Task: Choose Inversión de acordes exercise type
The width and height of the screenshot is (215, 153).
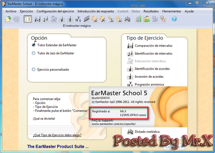Action: 145,76
